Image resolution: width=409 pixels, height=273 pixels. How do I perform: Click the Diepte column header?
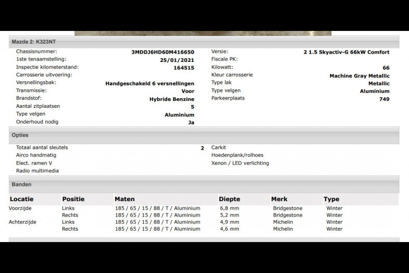tap(229, 199)
